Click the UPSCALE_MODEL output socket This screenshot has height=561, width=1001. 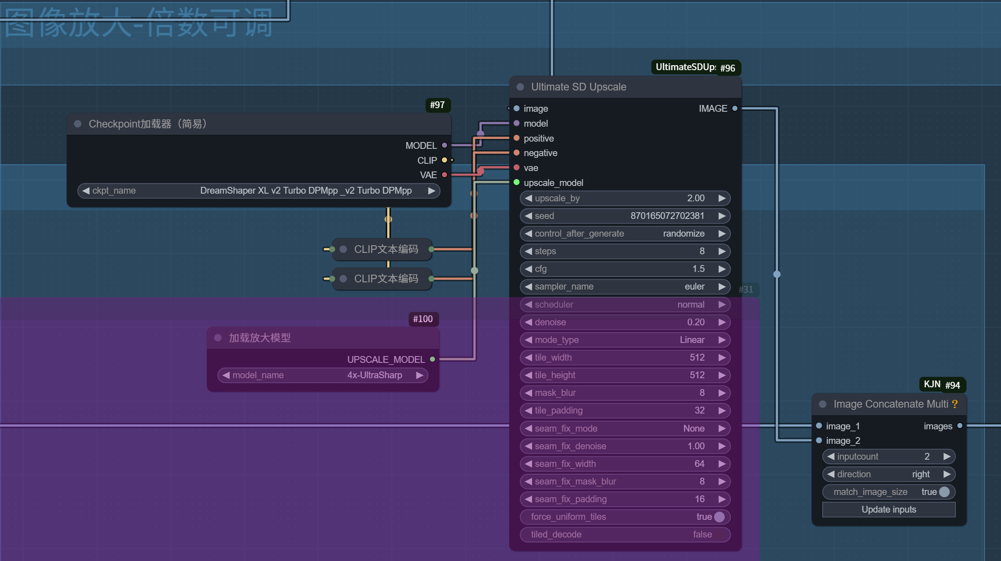[x=432, y=359]
